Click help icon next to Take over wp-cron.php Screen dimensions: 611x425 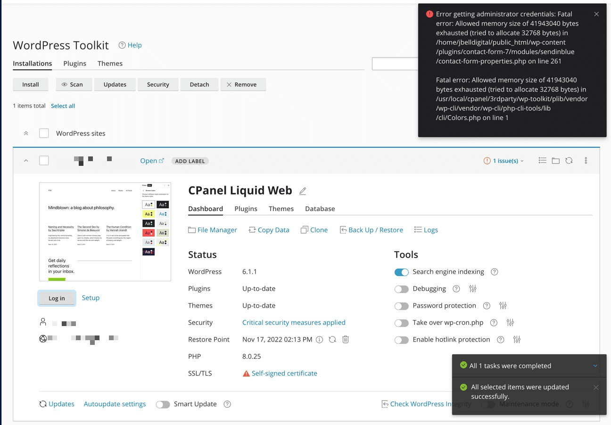494,323
